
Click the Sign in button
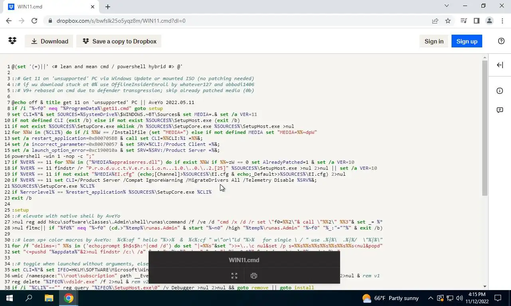pos(434,41)
